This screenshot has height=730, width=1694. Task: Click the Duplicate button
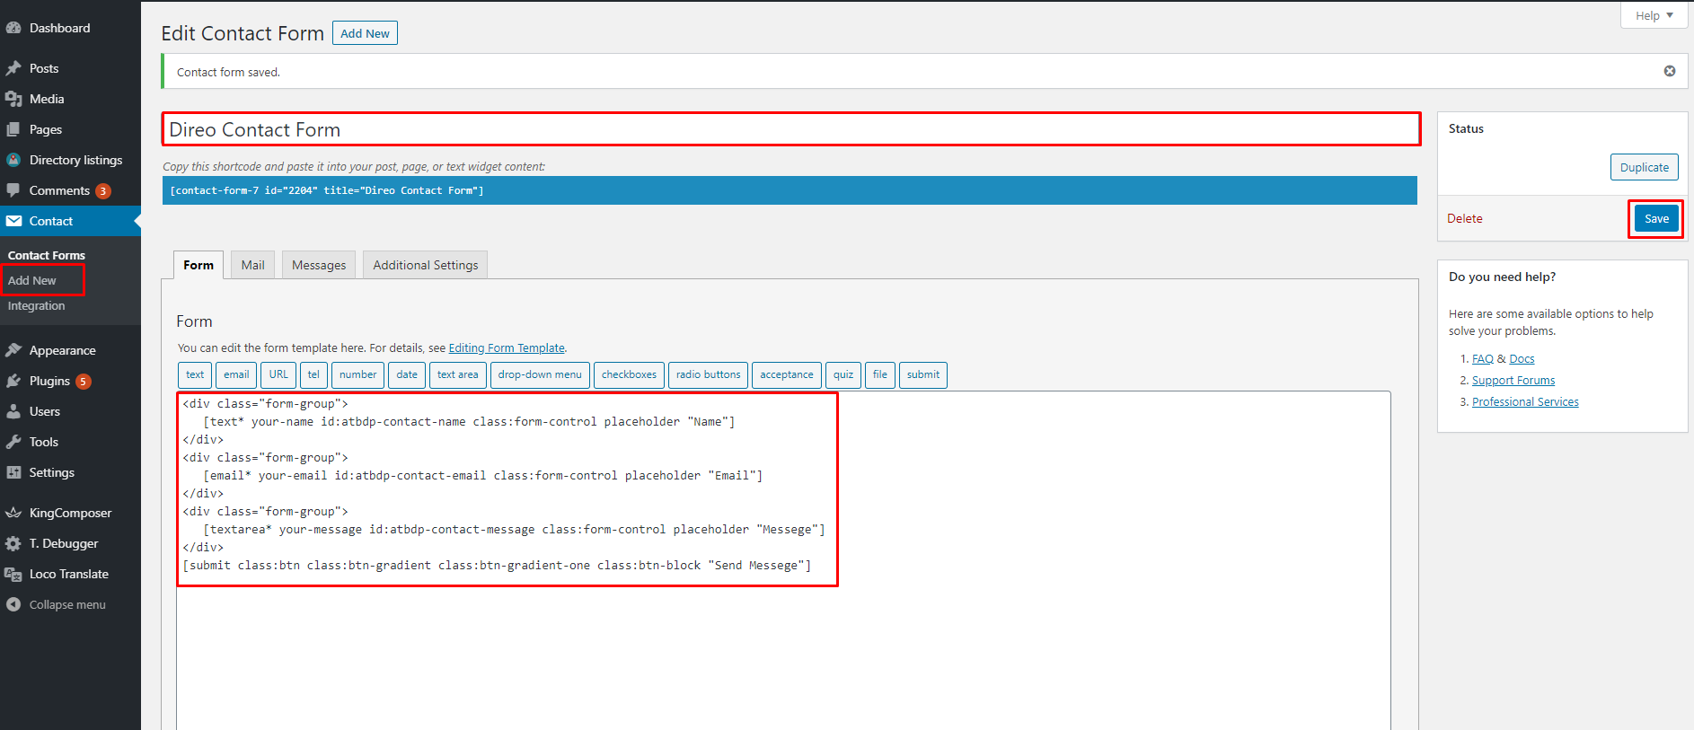1644,167
